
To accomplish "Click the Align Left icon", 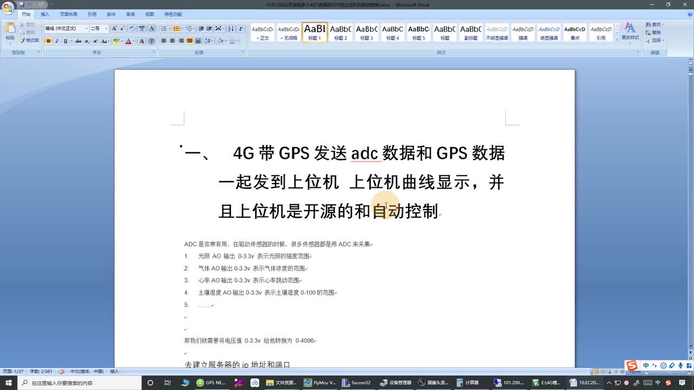I will (164, 41).
